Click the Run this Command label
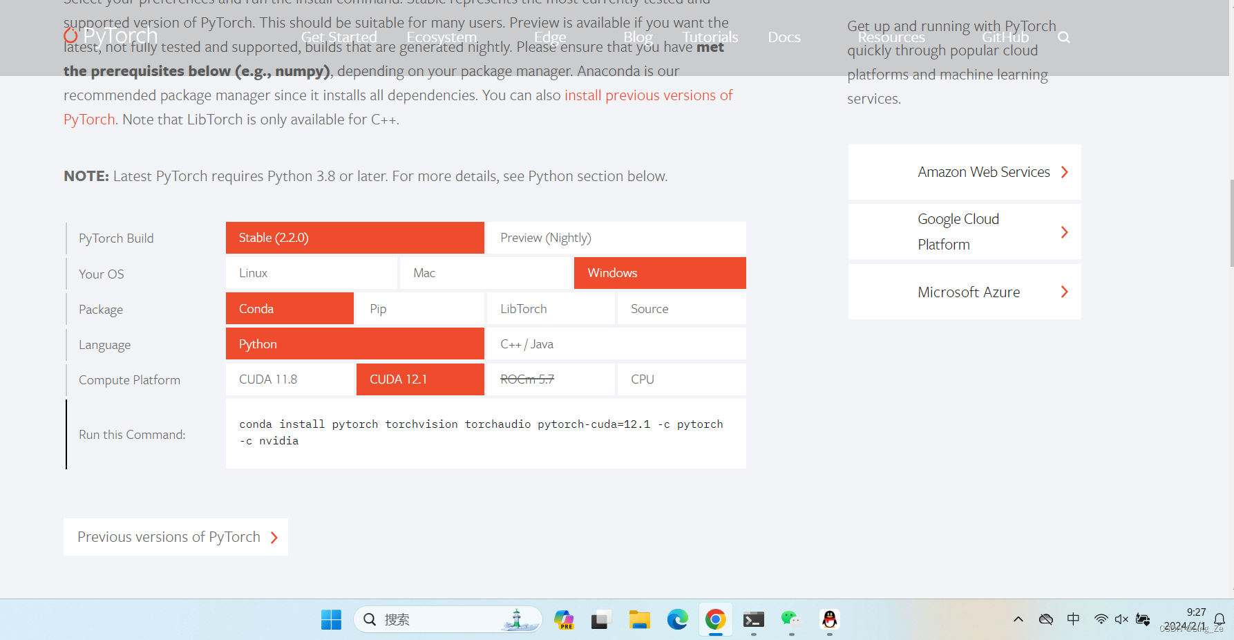Viewport: 1234px width, 640px height. point(132,435)
